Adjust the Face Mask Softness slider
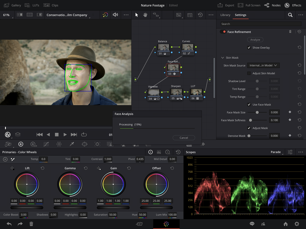Screen dimensions: 306x229 click(251, 120)
